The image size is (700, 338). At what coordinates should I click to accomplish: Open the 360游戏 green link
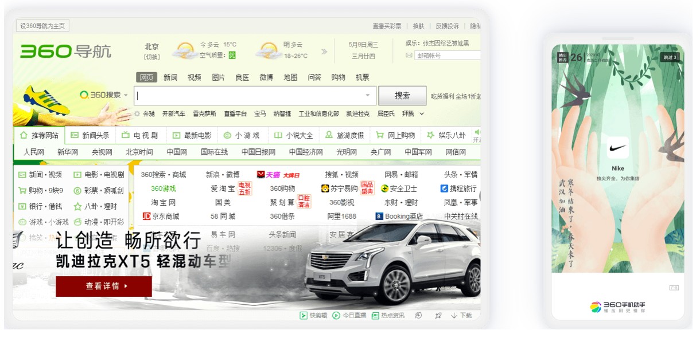164,188
